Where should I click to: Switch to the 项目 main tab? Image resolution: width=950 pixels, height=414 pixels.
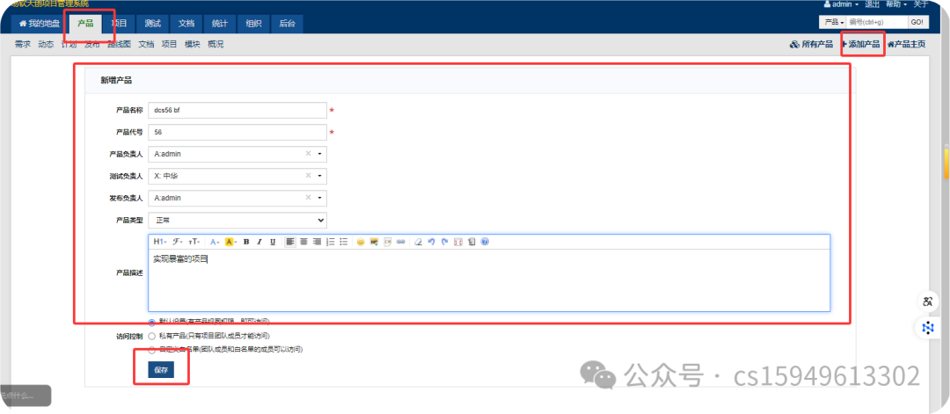119,24
